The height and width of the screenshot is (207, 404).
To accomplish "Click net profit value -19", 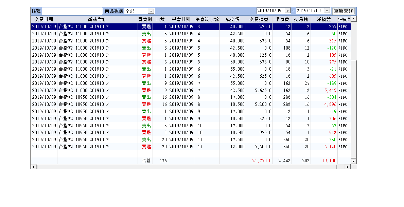I will pyautogui.click(x=333, y=112).
